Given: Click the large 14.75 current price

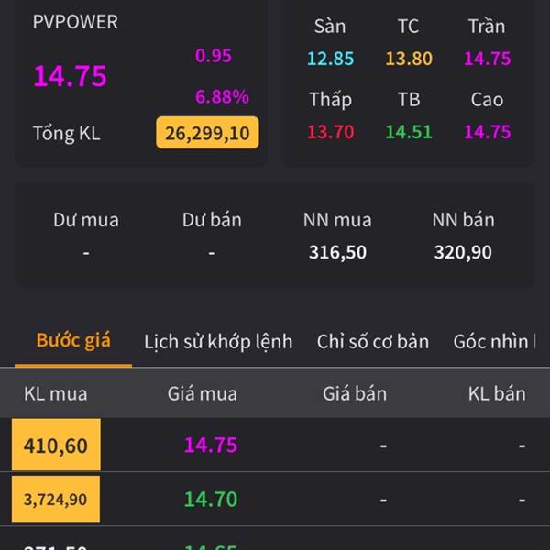Looking at the screenshot, I should [71, 76].
